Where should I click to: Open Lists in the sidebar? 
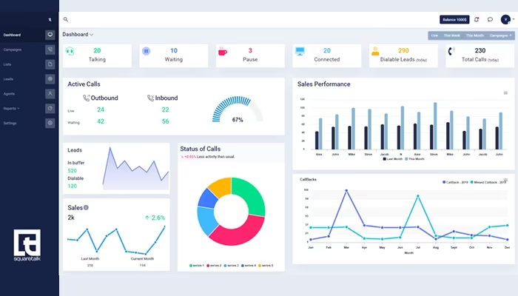click(x=7, y=64)
